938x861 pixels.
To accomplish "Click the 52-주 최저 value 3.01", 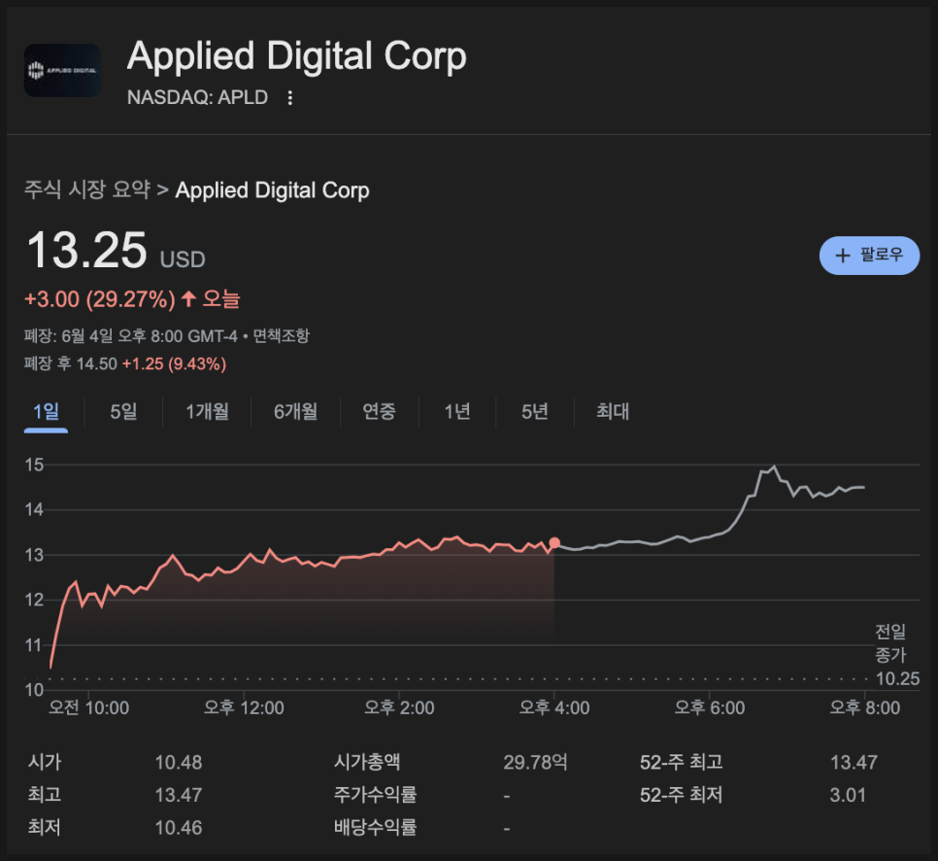I will pyautogui.click(x=848, y=796).
